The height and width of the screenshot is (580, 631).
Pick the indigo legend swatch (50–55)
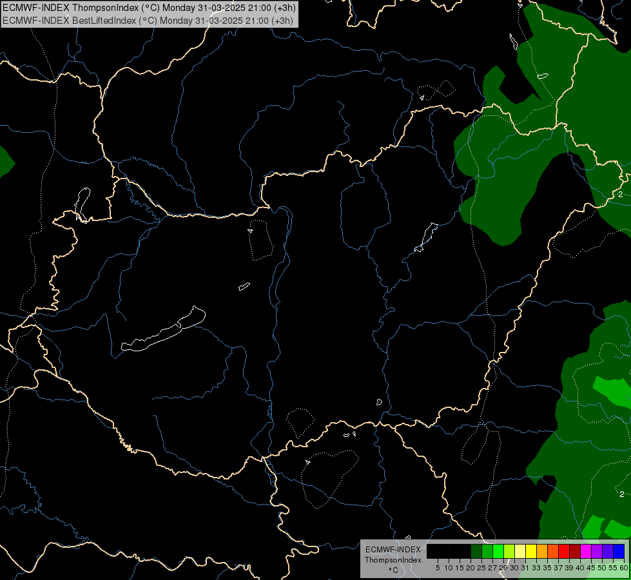(608, 551)
